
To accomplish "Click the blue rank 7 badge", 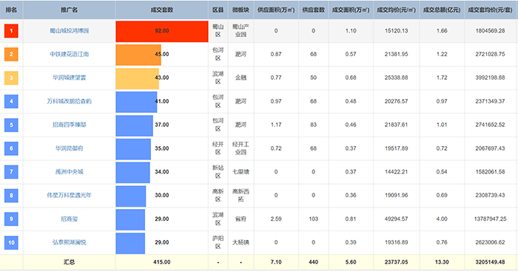I will click(11, 172).
